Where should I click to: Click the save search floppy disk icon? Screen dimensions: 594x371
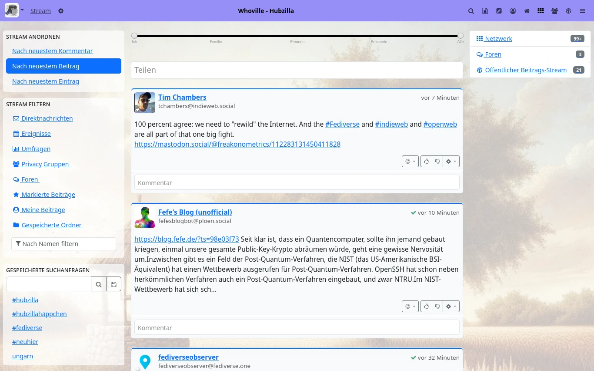point(113,284)
